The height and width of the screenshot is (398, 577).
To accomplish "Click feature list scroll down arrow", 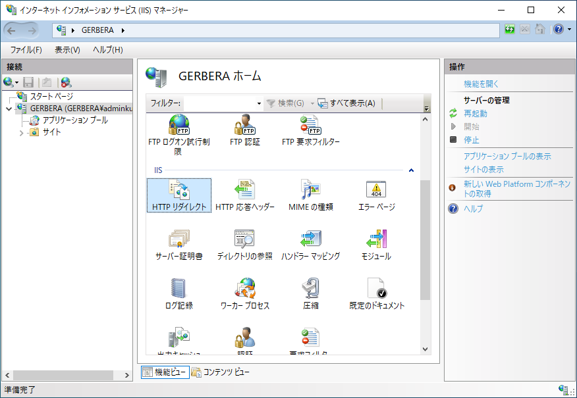I will coord(425,349).
